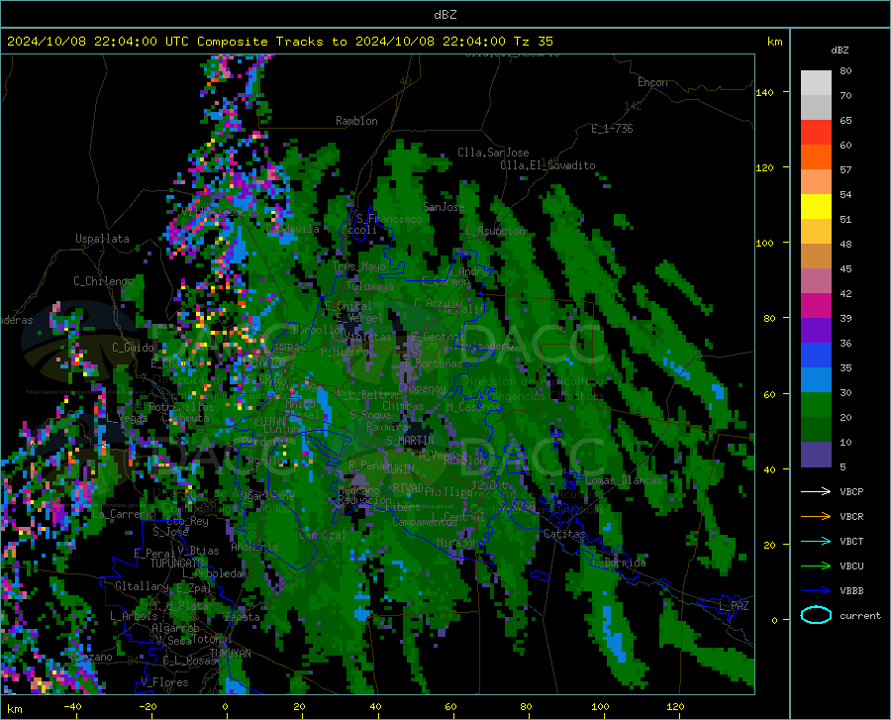Image resolution: width=891 pixels, height=720 pixels.
Task: Click the 'dBZ' title at window top
Action: click(445, 15)
